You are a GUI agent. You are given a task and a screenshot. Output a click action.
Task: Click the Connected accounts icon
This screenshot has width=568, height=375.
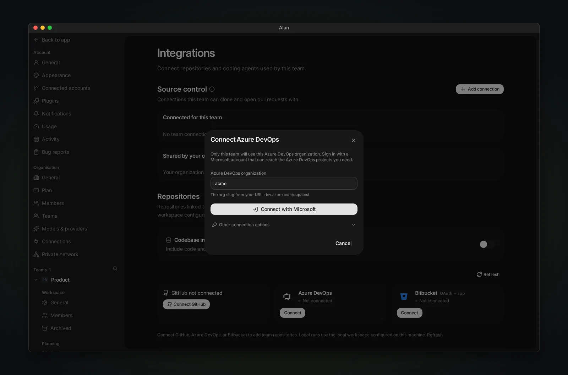pyautogui.click(x=36, y=88)
